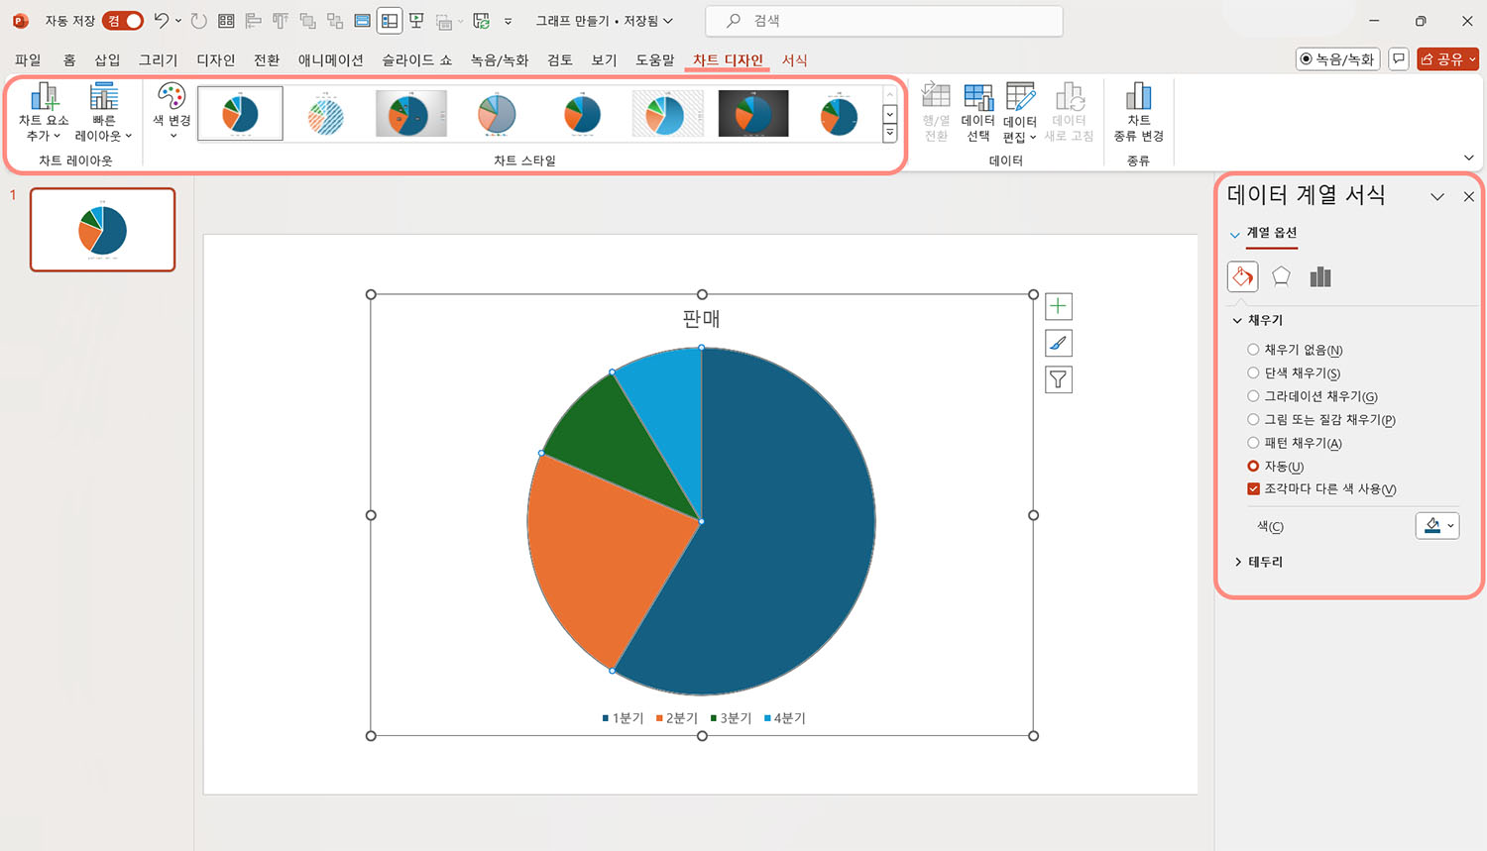Click the save-sync icon in quick access toolbar
The height and width of the screenshot is (851, 1487).
[482, 20]
